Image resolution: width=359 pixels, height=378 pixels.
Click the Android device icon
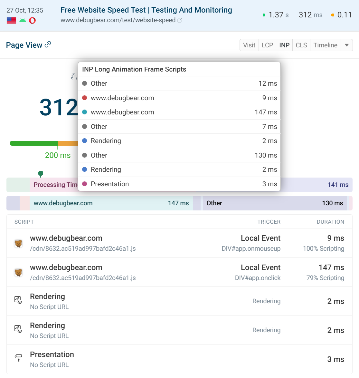coord(23,21)
